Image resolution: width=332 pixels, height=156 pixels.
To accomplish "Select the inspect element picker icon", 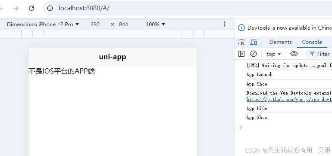I will (241, 42).
